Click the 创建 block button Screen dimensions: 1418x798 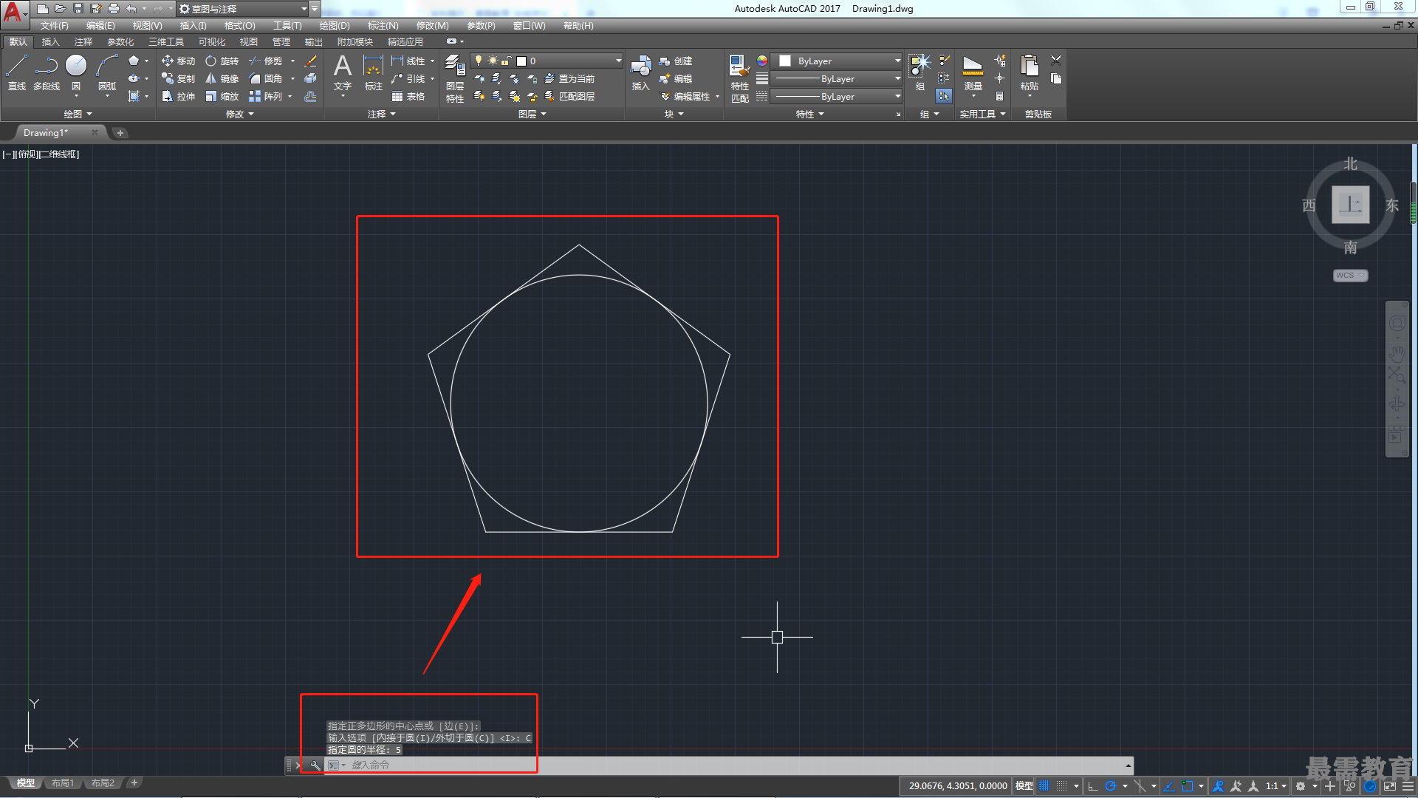[x=676, y=61]
